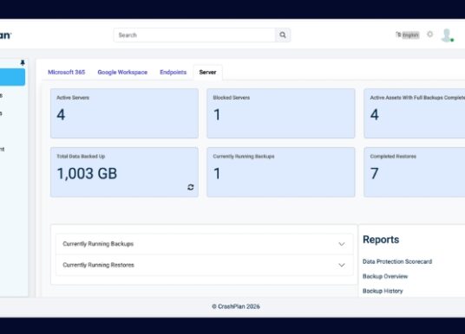The width and height of the screenshot is (465, 334).
Task: Select the Server tab
Action: click(207, 72)
